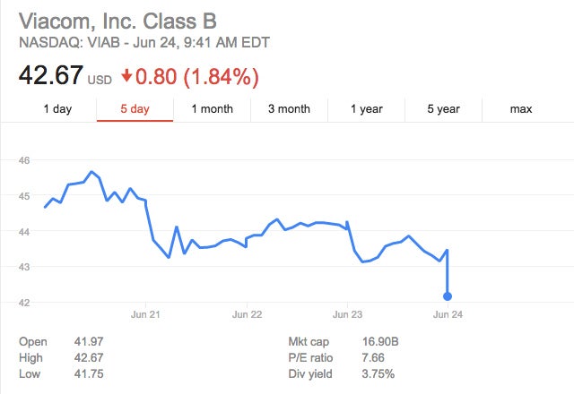Click the 42.67 current price
574x394 pixels.
pos(50,77)
